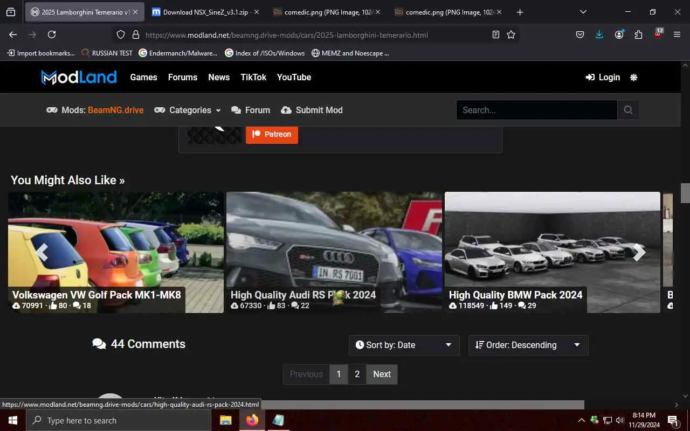Click the page vertical scrollbar thumb
The image size is (690, 431).
pyautogui.click(x=685, y=193)
